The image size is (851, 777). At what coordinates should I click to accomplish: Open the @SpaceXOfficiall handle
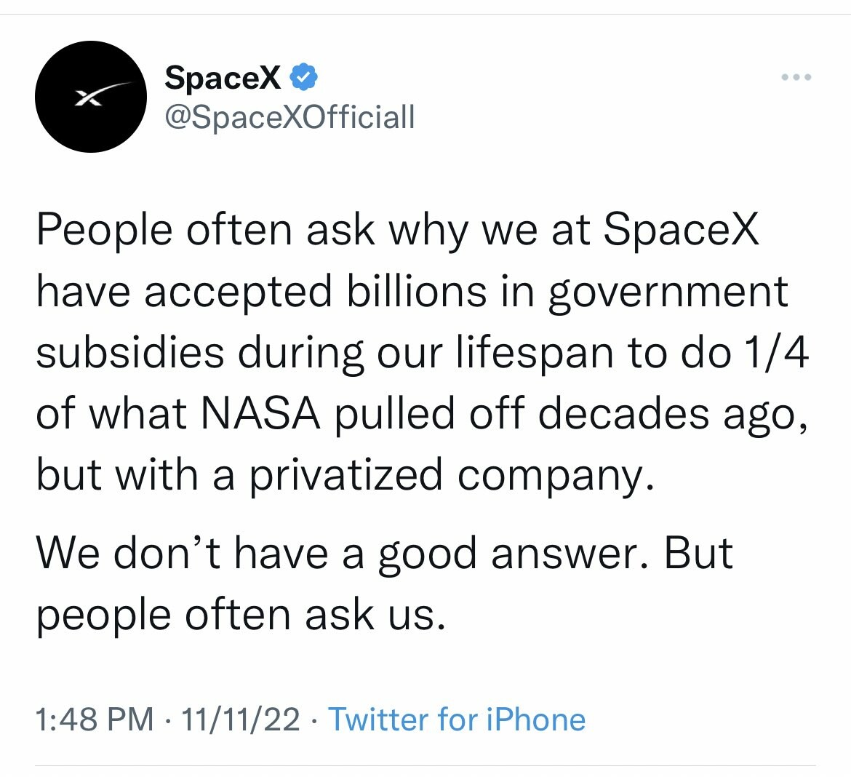click(x=289, y=116)
